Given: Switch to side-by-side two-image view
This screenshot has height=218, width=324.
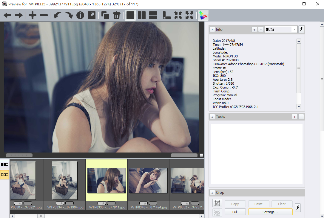Looking at the screenshot, I should 142,15.
